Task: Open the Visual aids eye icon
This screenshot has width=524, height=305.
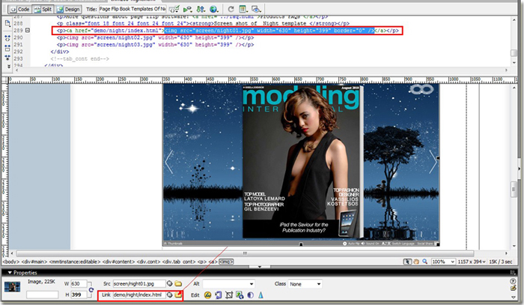Action: (x=256, y=9)
